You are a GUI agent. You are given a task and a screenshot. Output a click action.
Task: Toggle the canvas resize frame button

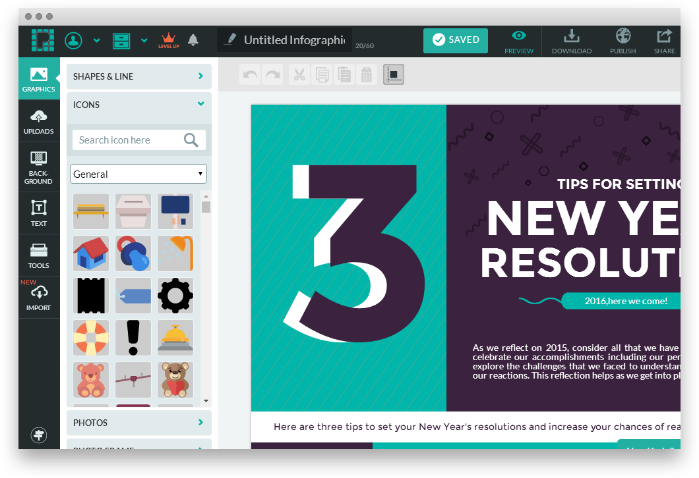[394, 74]
